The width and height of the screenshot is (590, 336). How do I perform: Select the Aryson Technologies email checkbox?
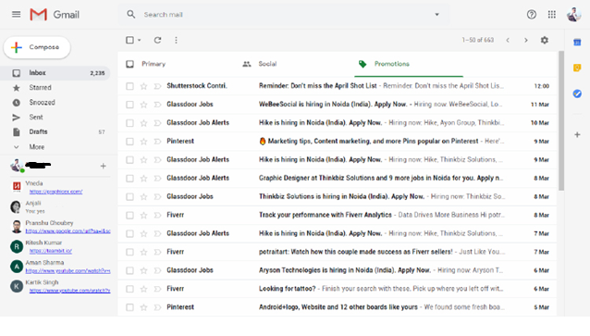[x=129, y=271]
